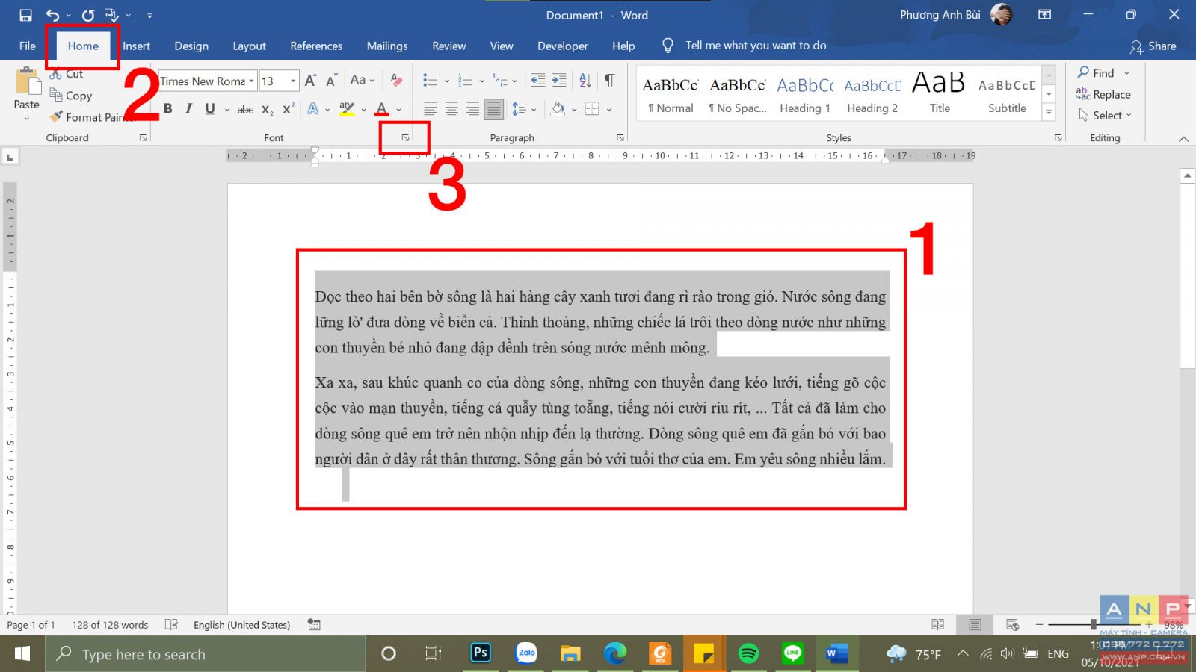Toggle Italic formatting
This screenshot has height=672, width=1196.
(x=188, y=109)
